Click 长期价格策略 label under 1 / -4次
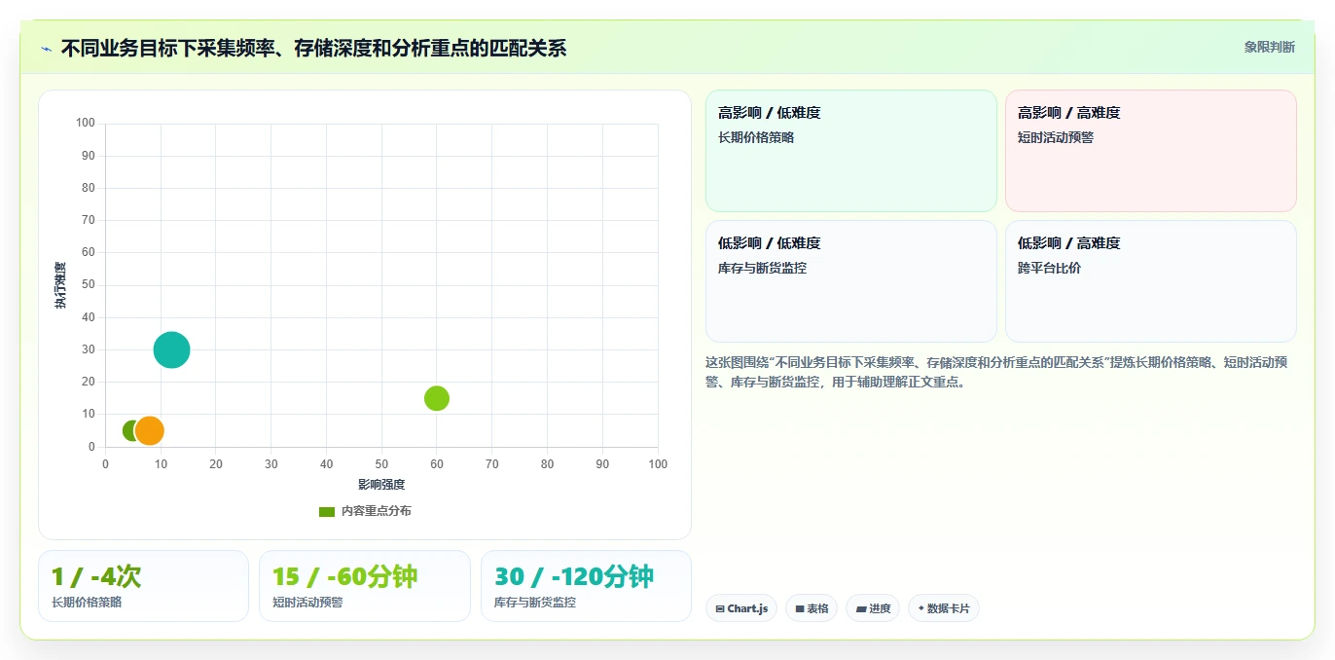Image resolution: width=1335 pixels, height=660 pixels. click(87, 603)
